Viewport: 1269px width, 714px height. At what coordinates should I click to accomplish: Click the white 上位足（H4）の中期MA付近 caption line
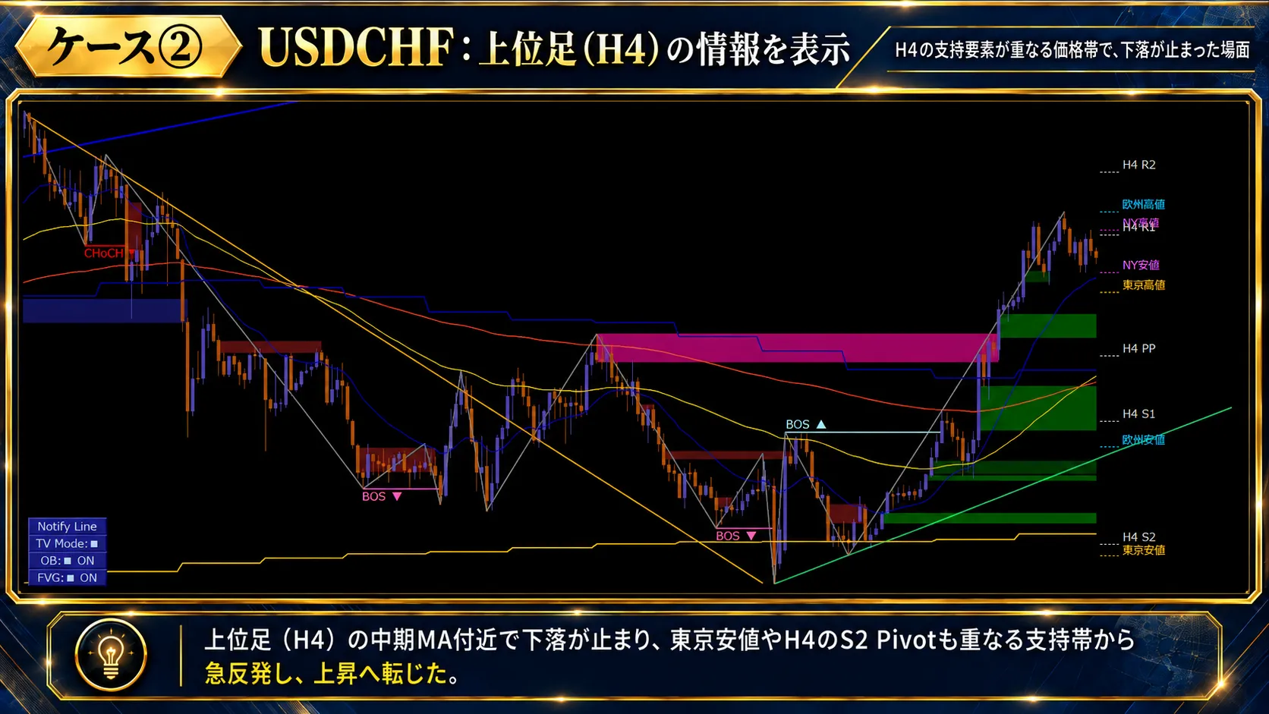[x=669, y=640]
